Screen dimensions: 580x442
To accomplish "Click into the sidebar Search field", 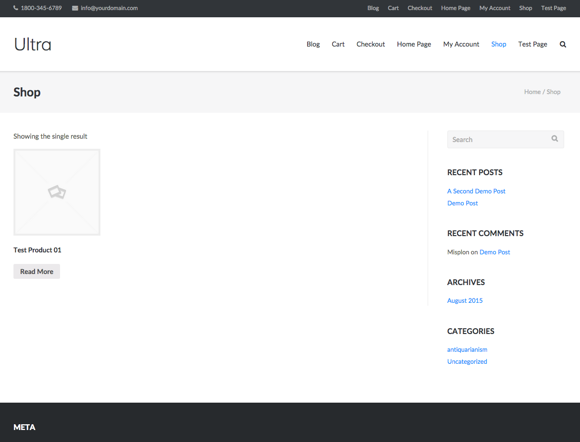I will click(x=497, y=140).
